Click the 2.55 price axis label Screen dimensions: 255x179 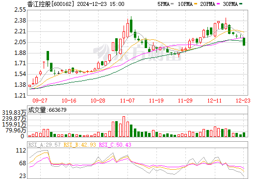pyautogui.click(x=20, y=10)
